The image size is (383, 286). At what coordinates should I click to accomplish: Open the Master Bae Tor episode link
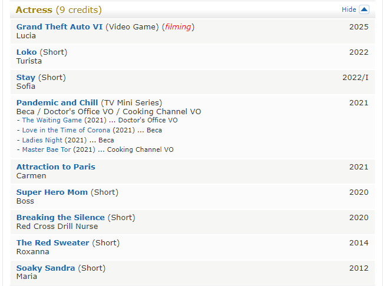coord(47,149)
